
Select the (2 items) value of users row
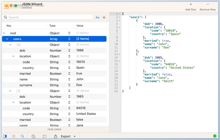tap(83, 39)
